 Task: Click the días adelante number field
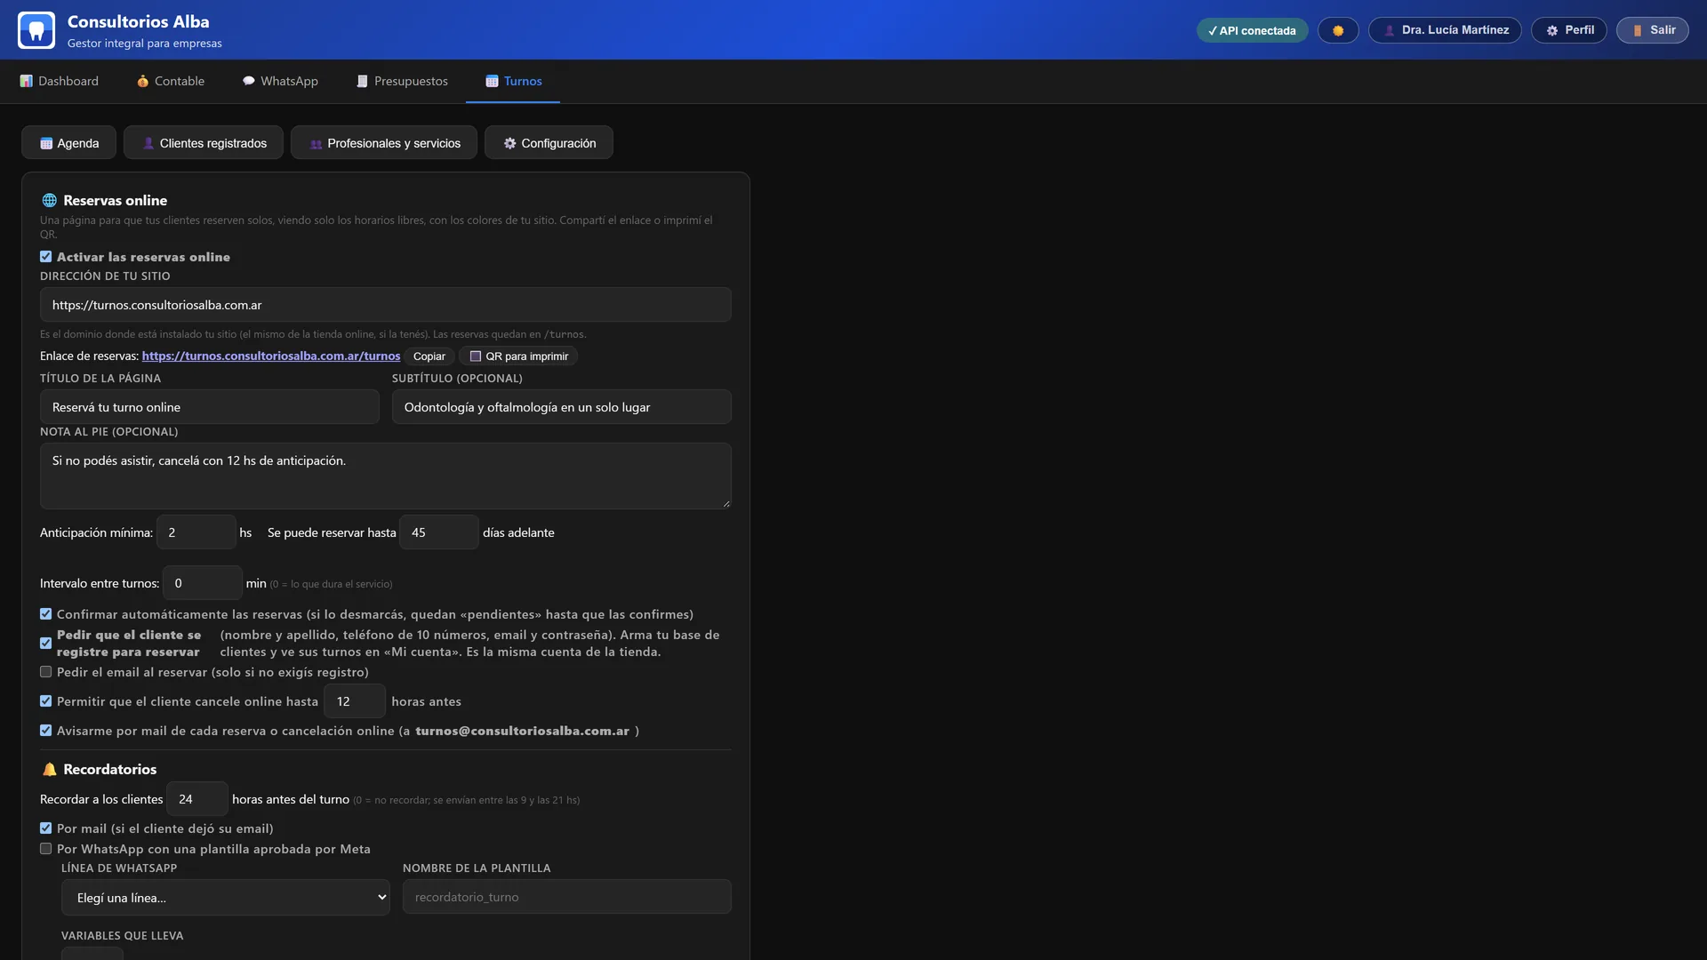click(x=439, y=532)
